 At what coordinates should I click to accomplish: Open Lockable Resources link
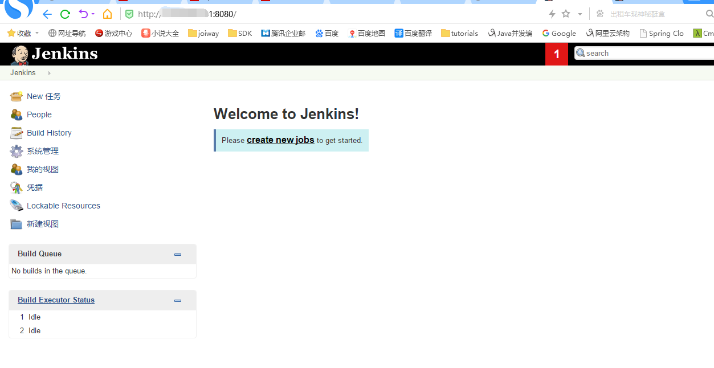coord(63,206)
